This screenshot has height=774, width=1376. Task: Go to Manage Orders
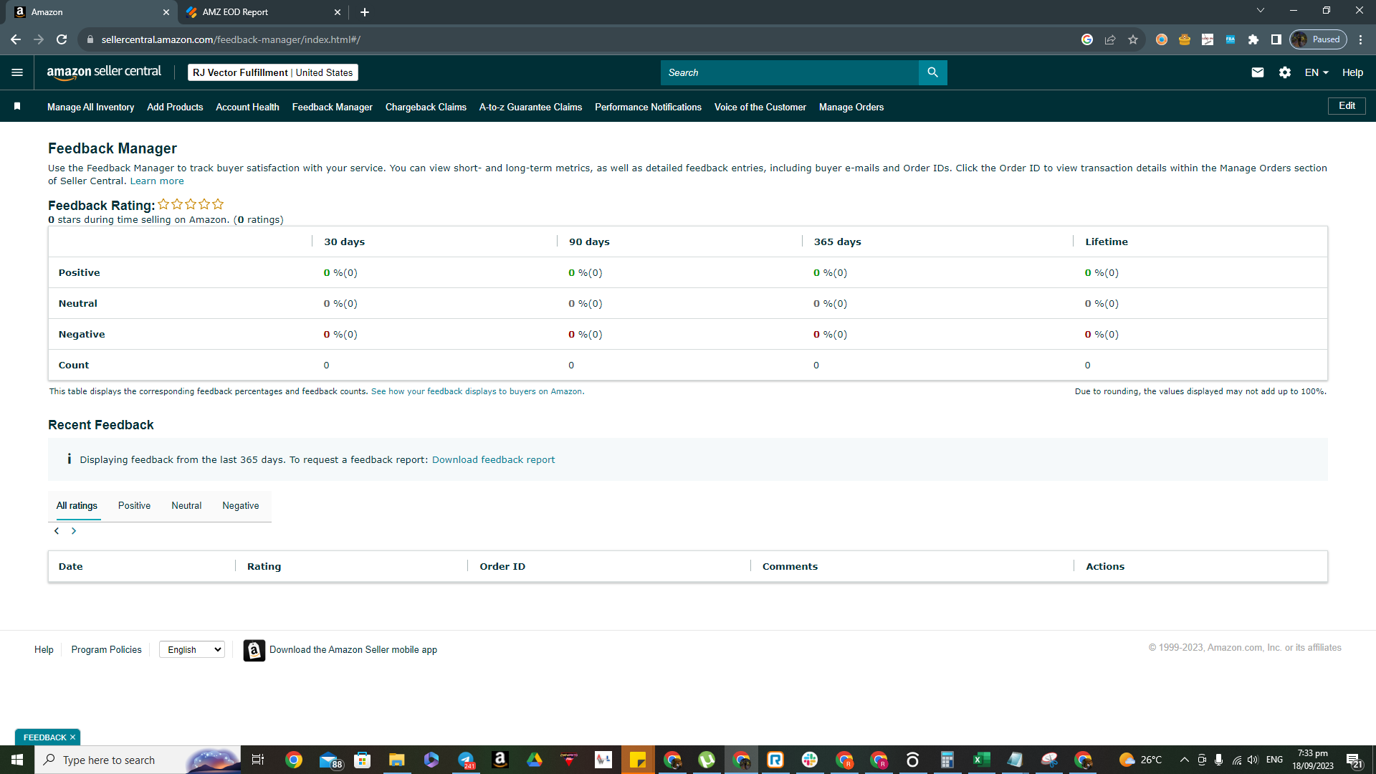point(851,107)
